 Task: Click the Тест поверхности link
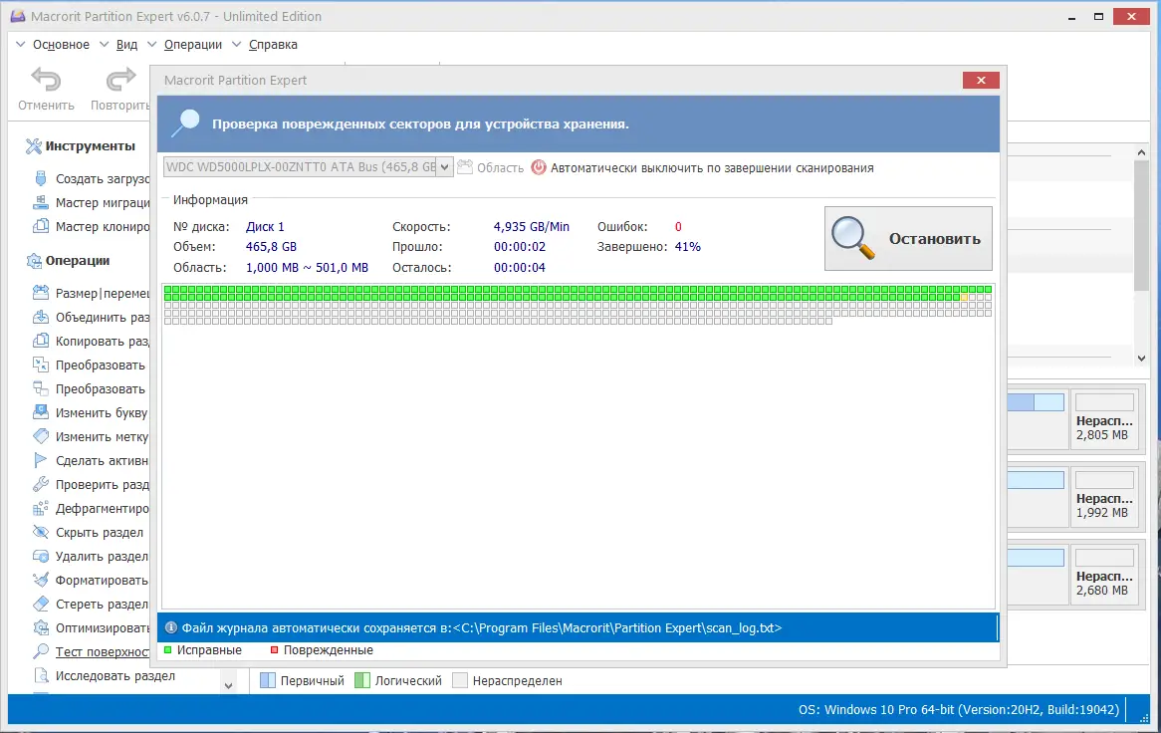point(103,651)
